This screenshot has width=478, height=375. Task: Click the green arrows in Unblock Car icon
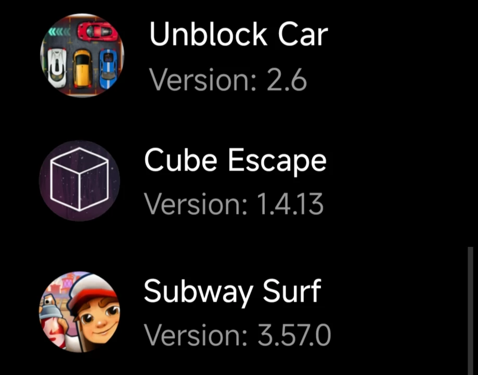coord(59,31)
